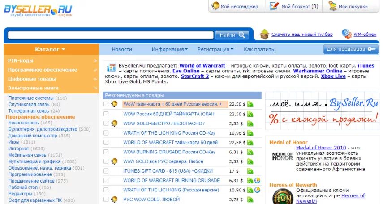Check the box for WORLD OF WARCRAFT BURNING CRUSADE

(x=106, y=180)
